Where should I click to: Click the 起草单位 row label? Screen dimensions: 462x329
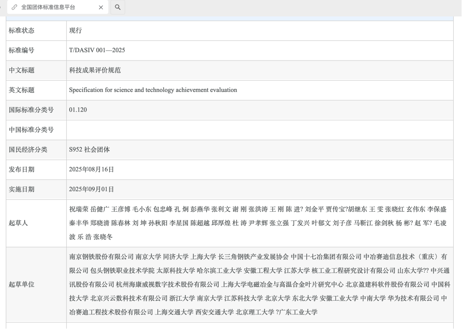[x=22, y=285]
